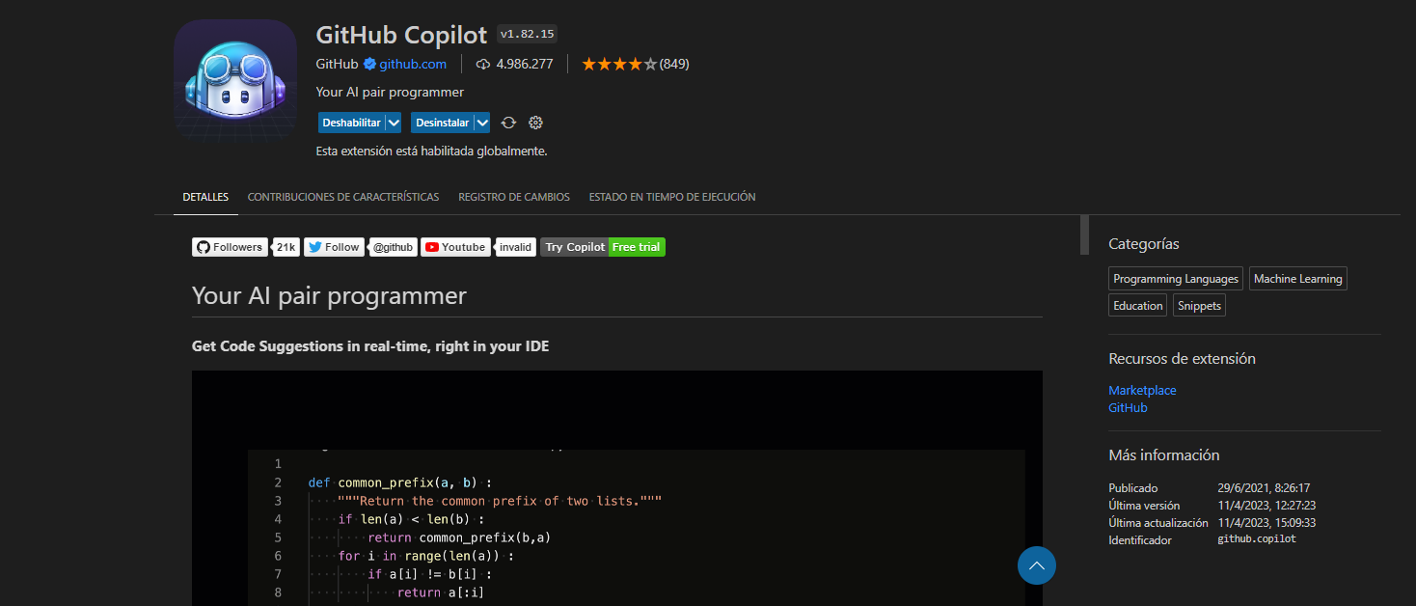Click the 4.986.277 install count
1416x606 pixels.
click(525, 65)
